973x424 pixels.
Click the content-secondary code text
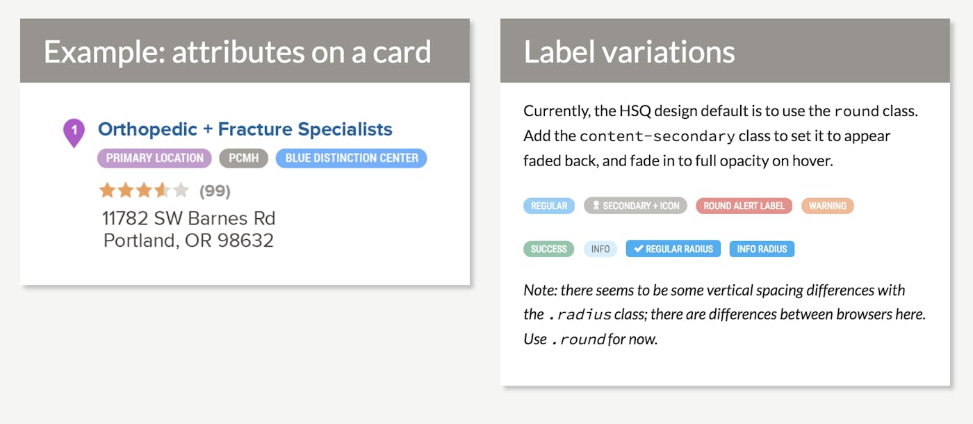(x=657, y=136)
